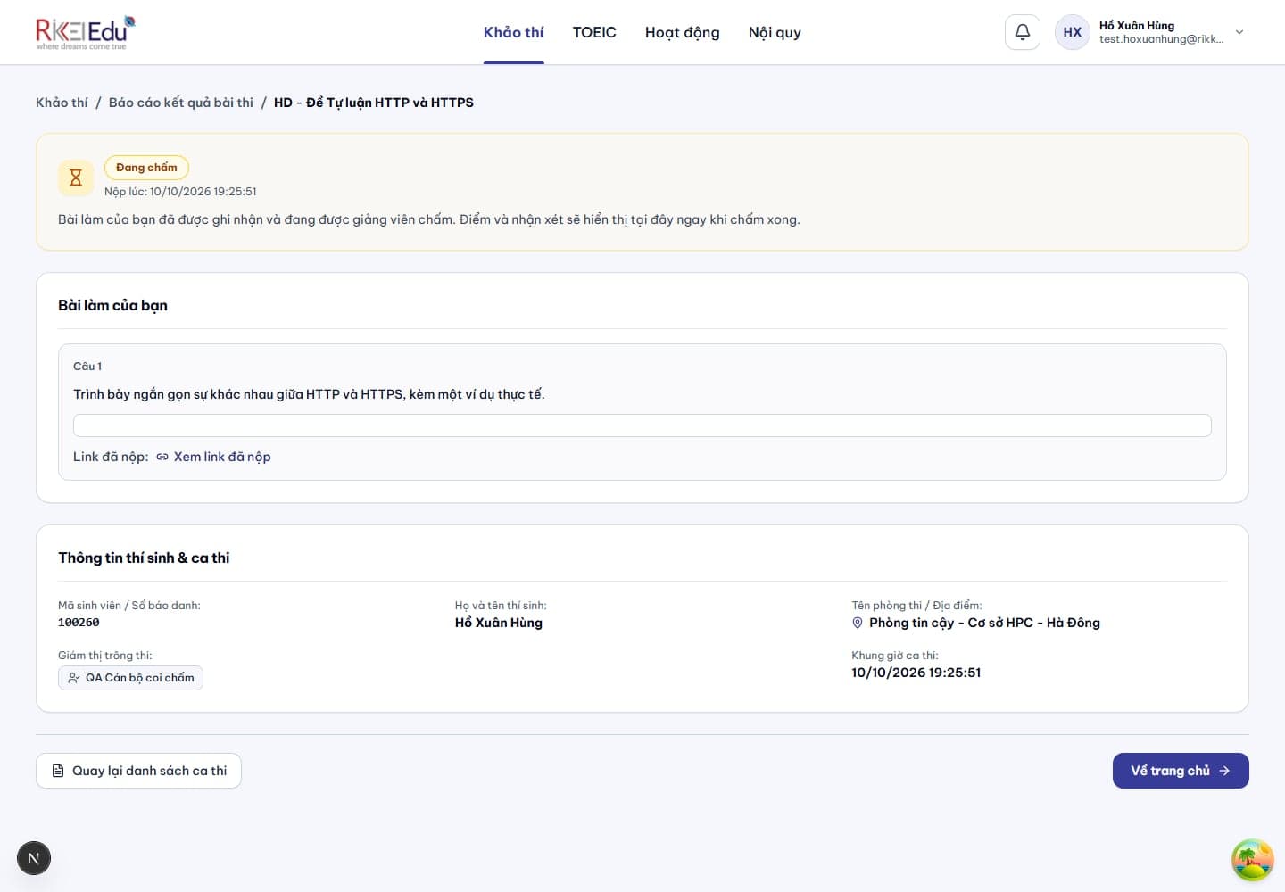Screen dimensions: 1285x892
Task: Click the HX user avatar
Action: tap(1073, 32)
